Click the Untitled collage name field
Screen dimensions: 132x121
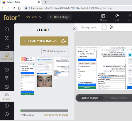point(91,98)
